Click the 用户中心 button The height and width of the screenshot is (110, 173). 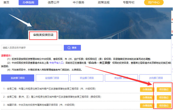pos(154,2)
